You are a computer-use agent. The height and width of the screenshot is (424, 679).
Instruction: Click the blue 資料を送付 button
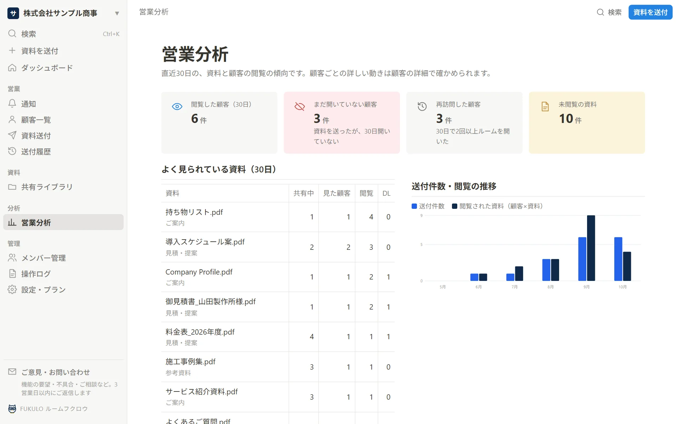click(650, 12)
